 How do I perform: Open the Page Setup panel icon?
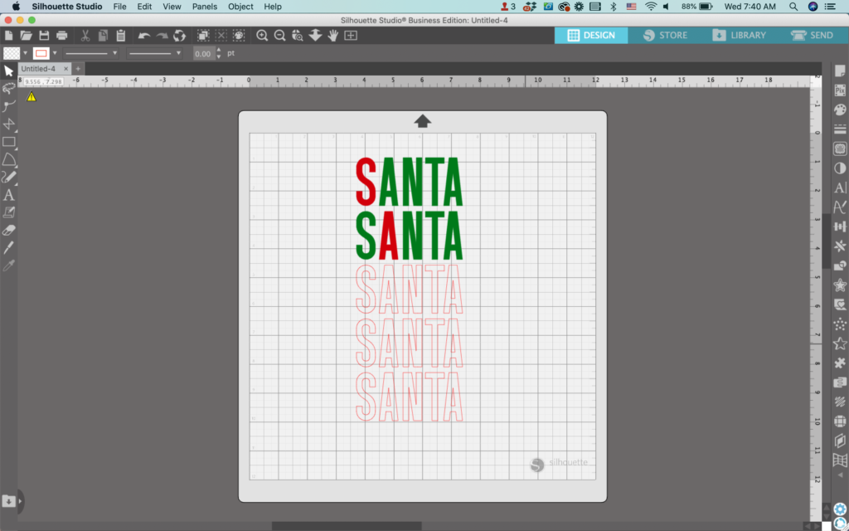pyautogui.click(x=840, y=71)
